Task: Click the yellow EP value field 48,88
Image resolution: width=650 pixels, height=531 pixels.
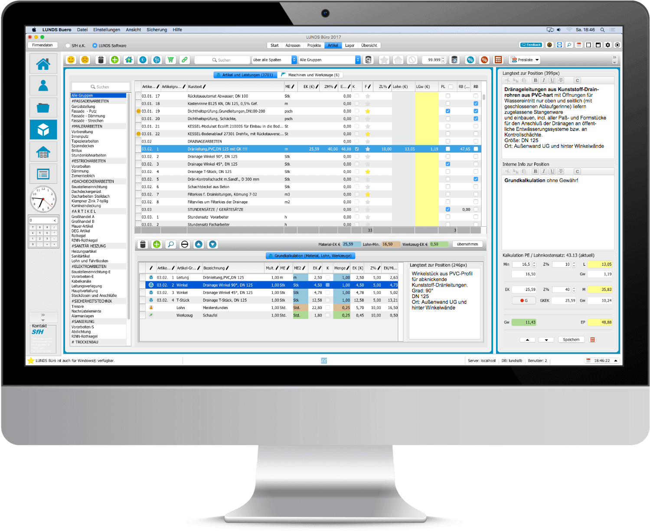Action: [600, 323]
